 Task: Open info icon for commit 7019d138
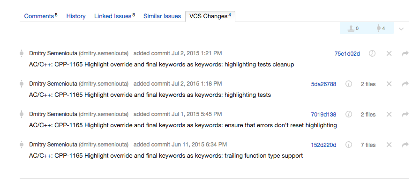[348, 114]
